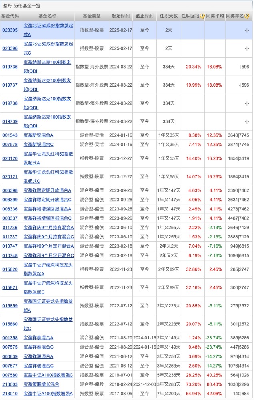Open fund name 宝盈国证证券龙头指数发起C
The image size is (254, 400).
pos(48,324)
